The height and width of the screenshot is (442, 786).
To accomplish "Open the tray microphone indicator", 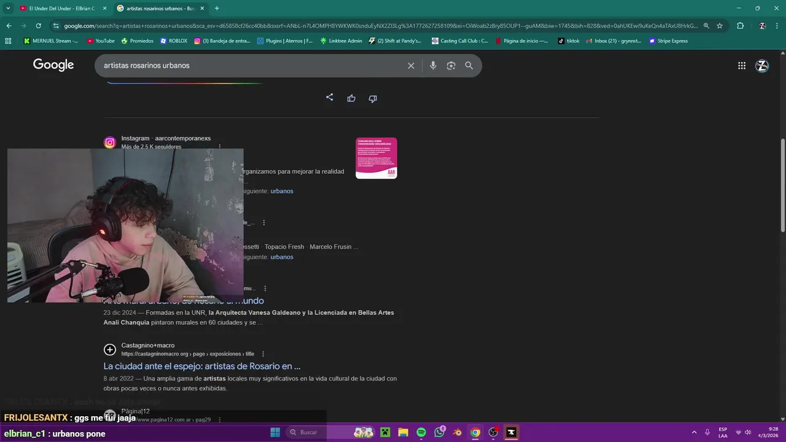I will [x=707, y=432].
